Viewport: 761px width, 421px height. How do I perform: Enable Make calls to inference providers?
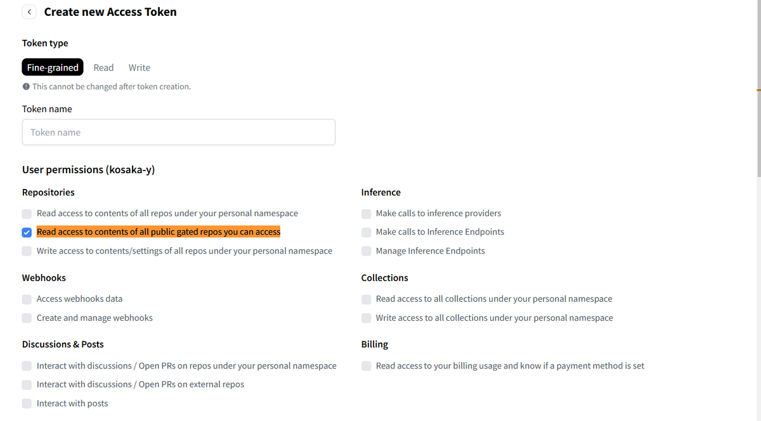[x=367, y=214]
